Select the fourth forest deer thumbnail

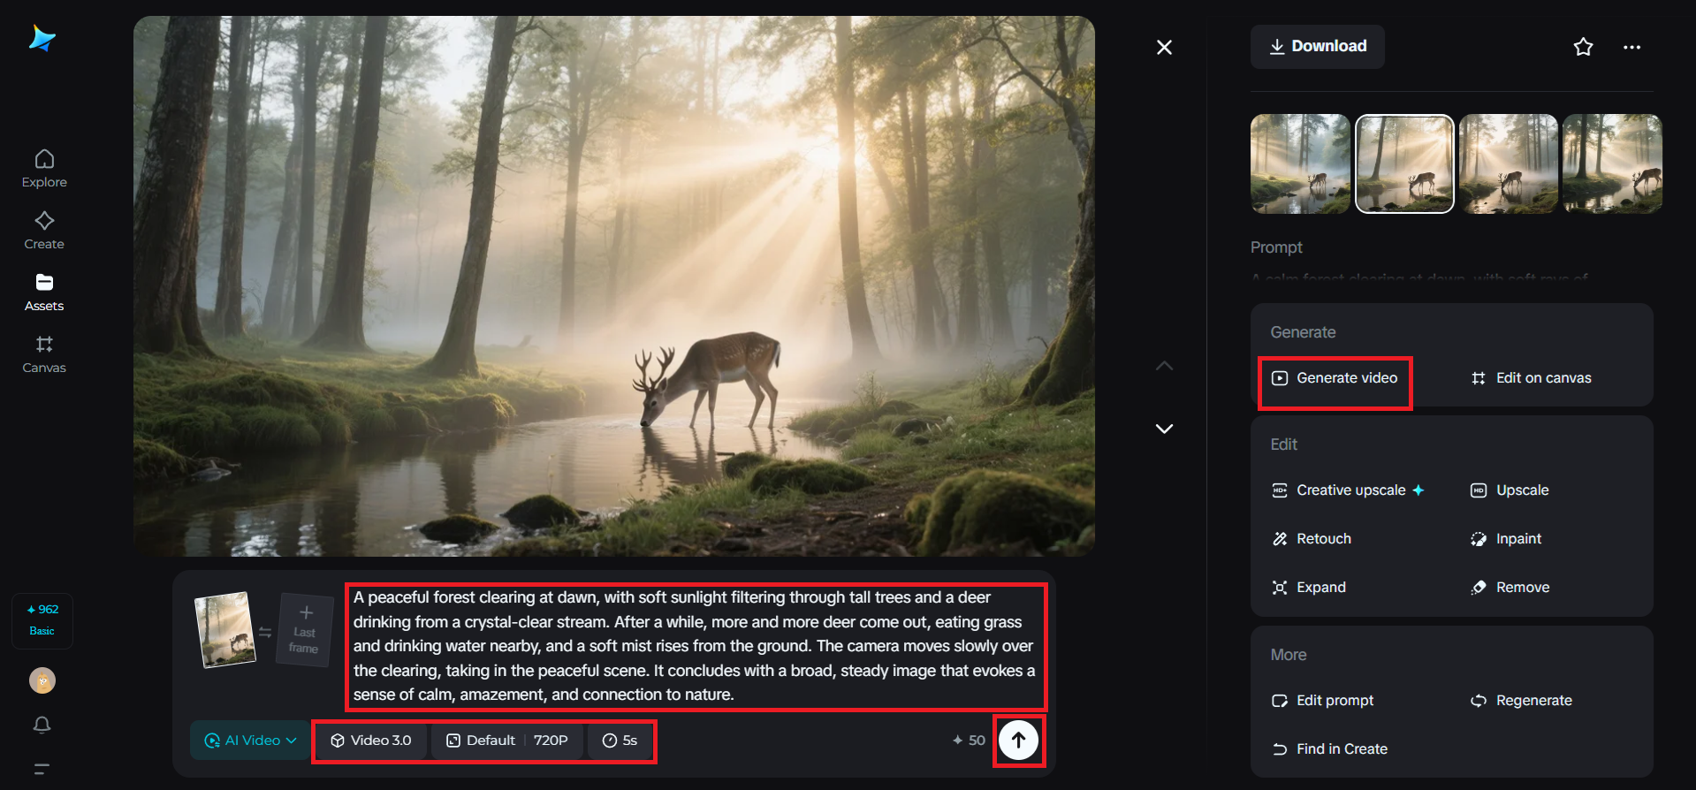pyautogui.click(x=1612, y=163)
